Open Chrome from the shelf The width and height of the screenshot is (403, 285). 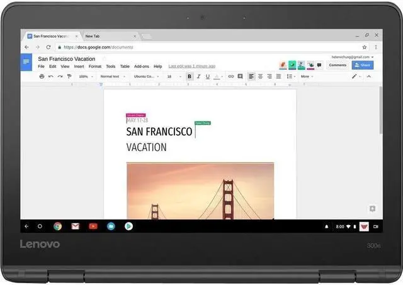tap(57, 226)
